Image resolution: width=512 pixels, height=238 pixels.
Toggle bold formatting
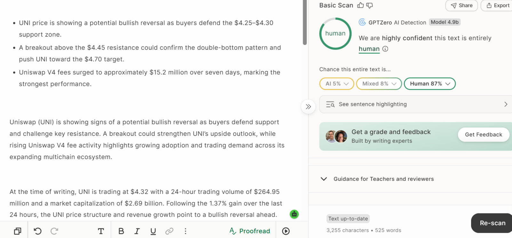pos(121,231)
